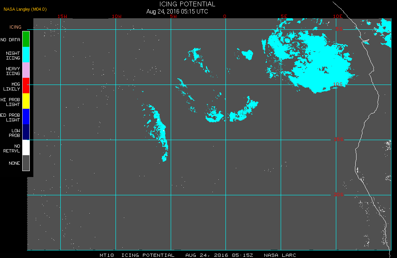Click the 0 longitude label
The width and height of the screenshot is (397, 258).
(225, 16)
